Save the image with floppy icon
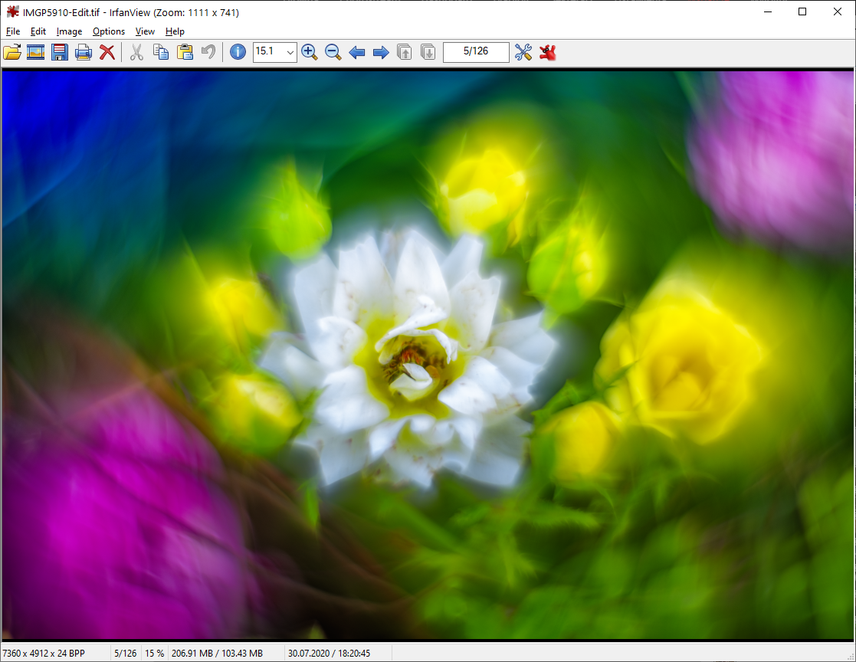Screen dimensions: 856x662 60,52
